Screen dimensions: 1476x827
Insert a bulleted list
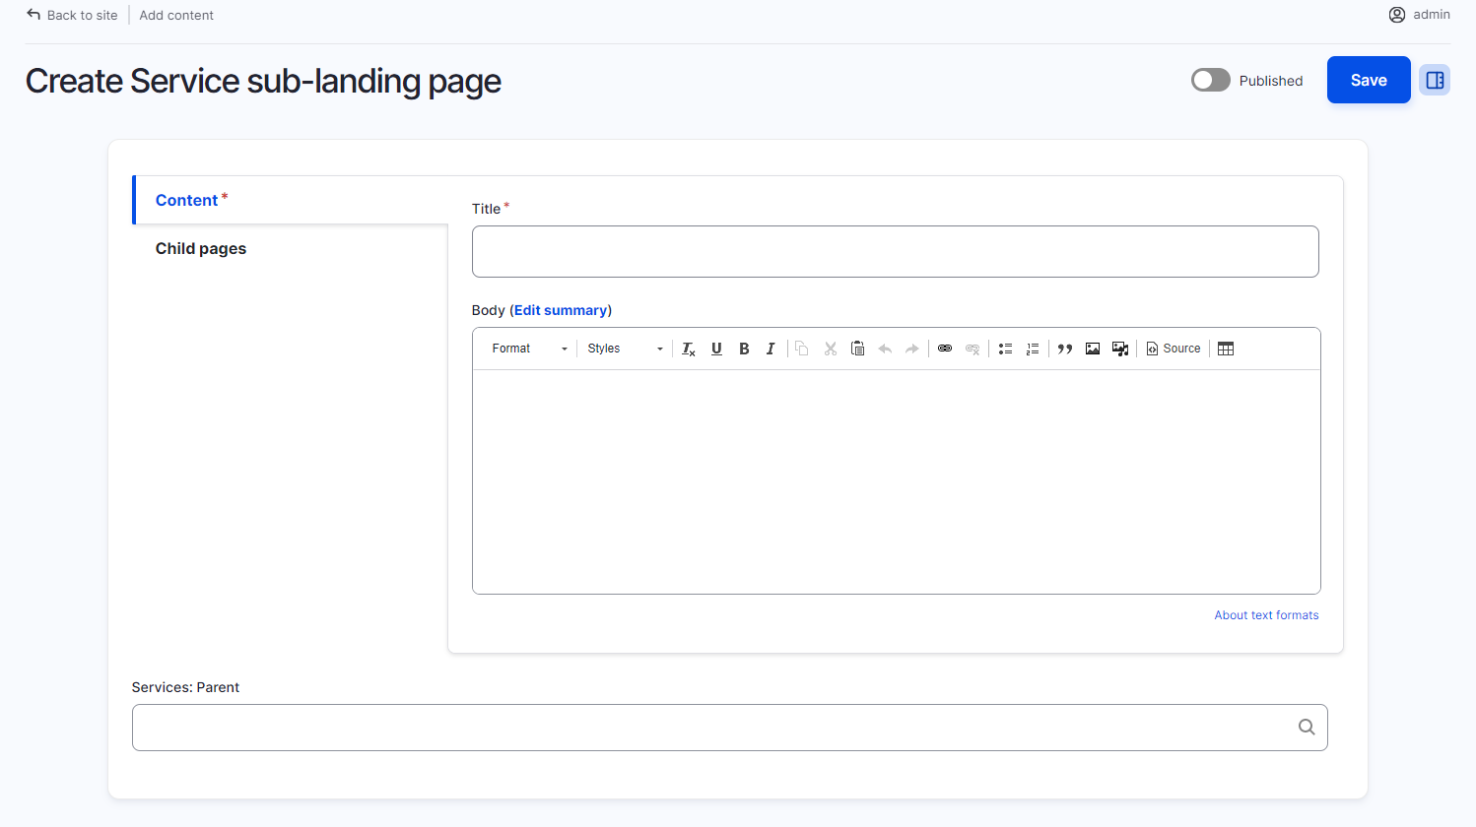point(1005,349)
